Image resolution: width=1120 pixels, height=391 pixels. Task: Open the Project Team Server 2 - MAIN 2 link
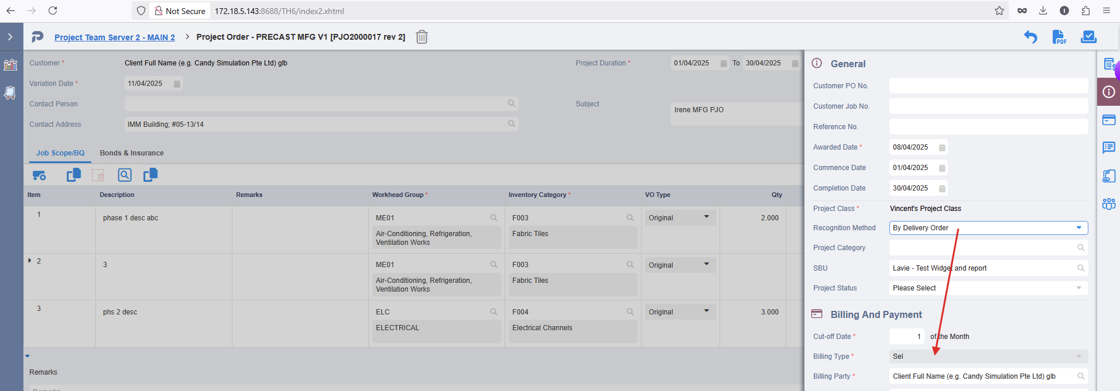tap(115, 37)
